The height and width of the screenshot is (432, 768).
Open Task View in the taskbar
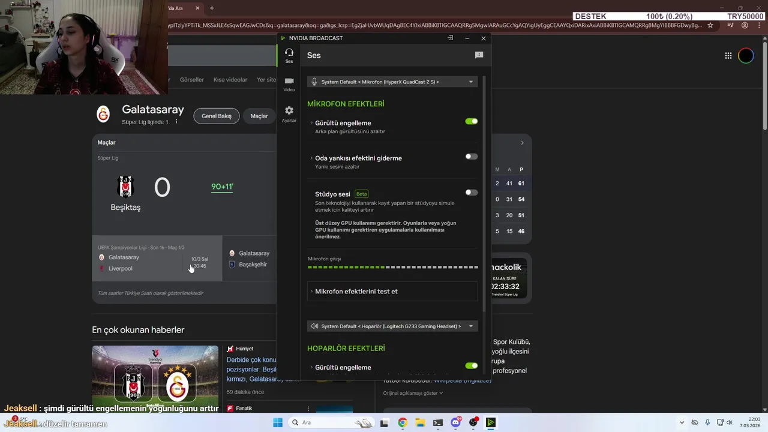(x=385, y=422)
